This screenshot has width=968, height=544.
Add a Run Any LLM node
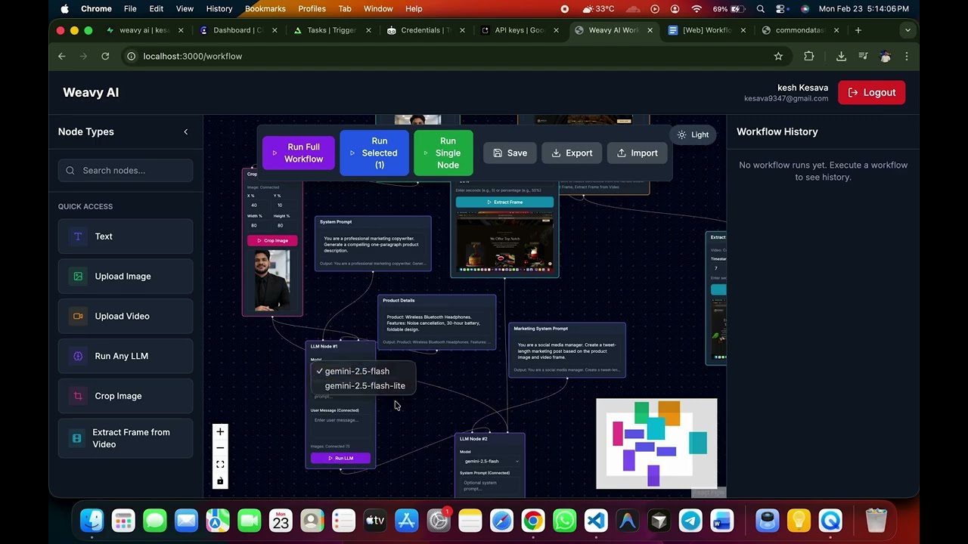(126, 356)
